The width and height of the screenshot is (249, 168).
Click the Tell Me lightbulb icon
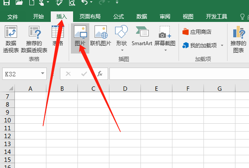[x=242, y=17]
